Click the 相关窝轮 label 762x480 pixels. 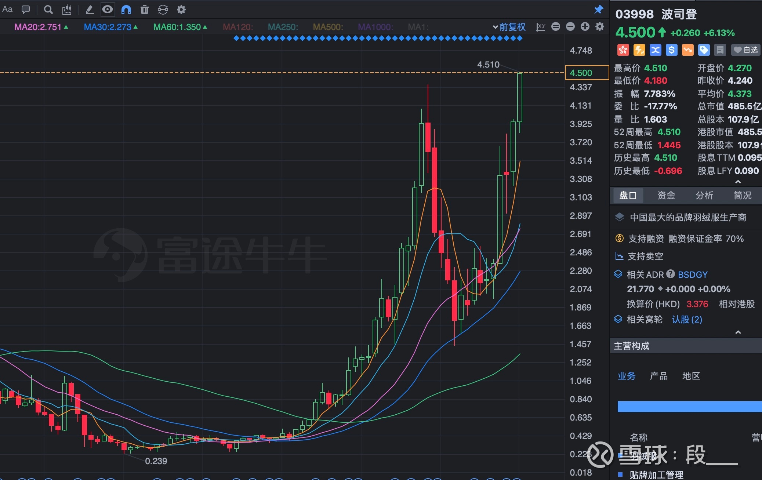point(645,319)
